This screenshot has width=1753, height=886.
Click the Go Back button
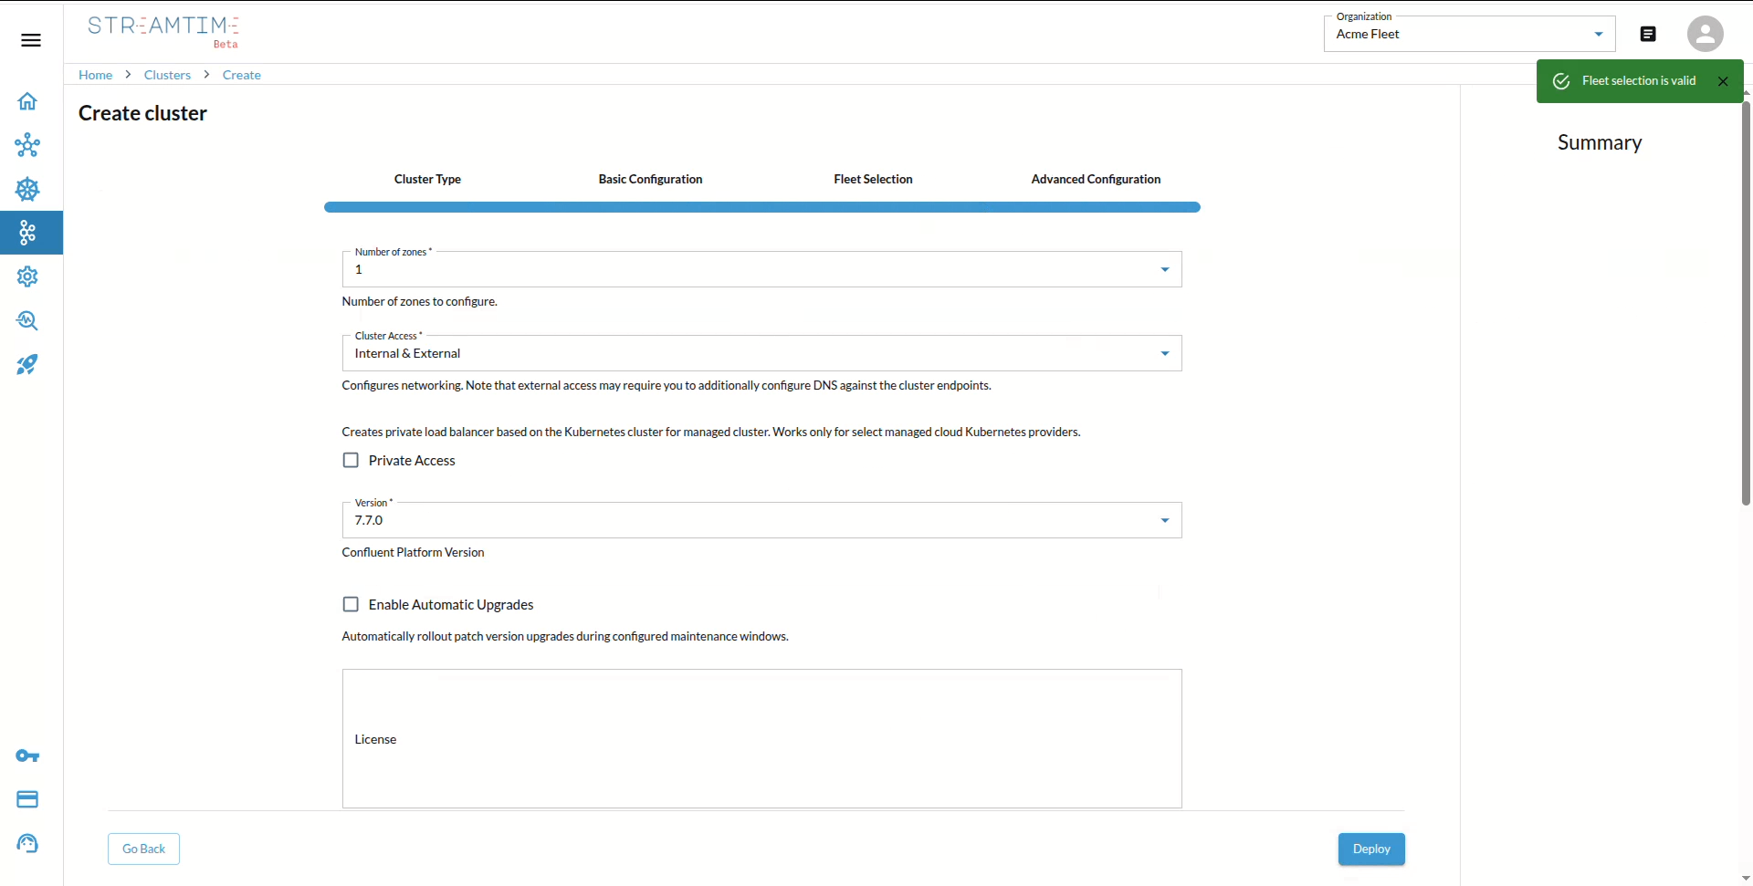(x=143, y=849)
